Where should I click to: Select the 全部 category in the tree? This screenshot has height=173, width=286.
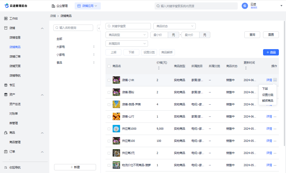(x=59, y=39)
